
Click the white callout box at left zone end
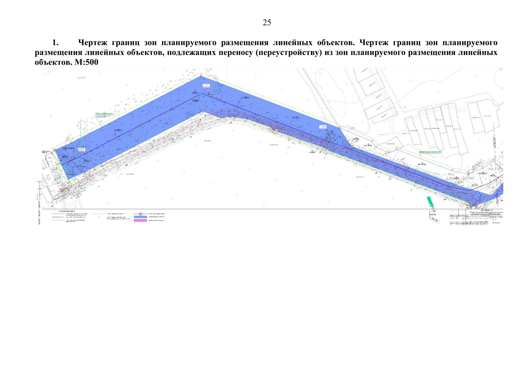tap(81, 149)
